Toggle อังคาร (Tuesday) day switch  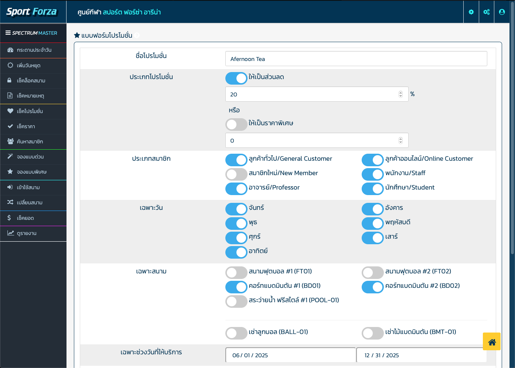pos(373,209)
